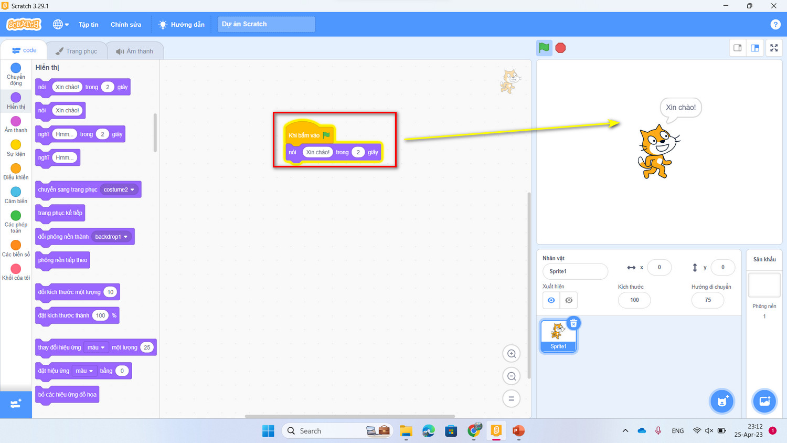The width and height of the screenshot is (787, 443).
Task: Enter full screen stage mode
Action: [x=774, y=48]
